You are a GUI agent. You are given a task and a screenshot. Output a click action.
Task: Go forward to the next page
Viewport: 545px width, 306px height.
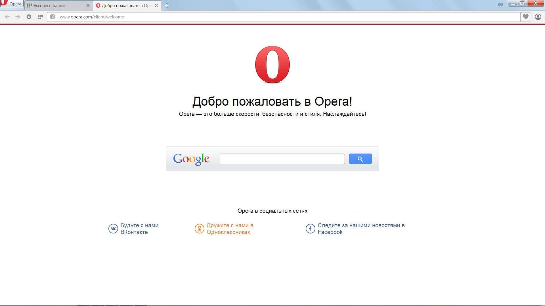[x=18, y=17]
